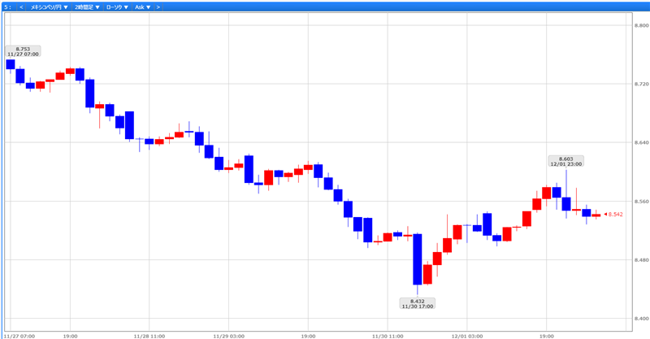Open the Ask price type dropdown
This screenshot has width=650, height=339.
[142, 7]
